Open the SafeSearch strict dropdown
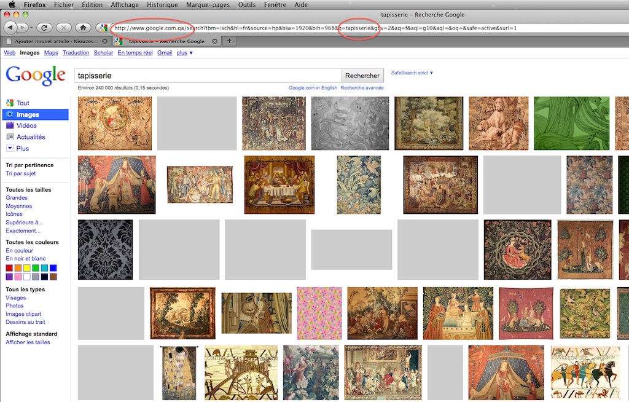Image resolution: width=629 pixels, height=402 pixels. tap(412, 73)
